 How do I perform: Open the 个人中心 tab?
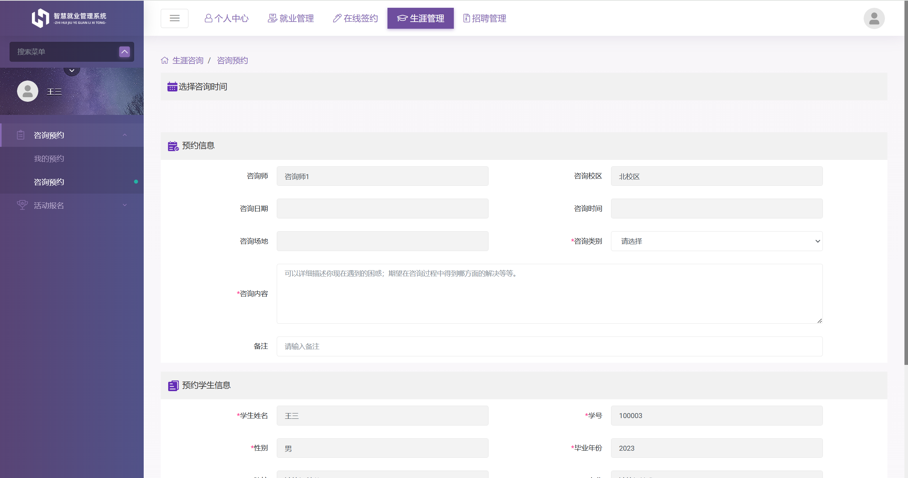click(x=227, y=18)
